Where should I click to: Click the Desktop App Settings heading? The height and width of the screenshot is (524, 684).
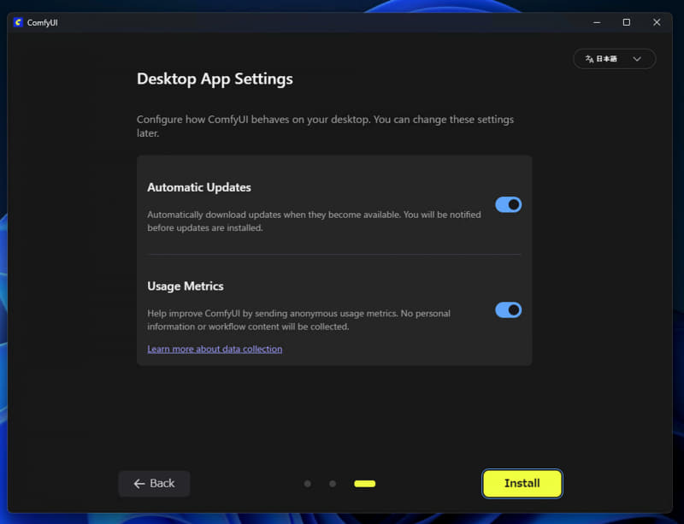tap(215, 79)
